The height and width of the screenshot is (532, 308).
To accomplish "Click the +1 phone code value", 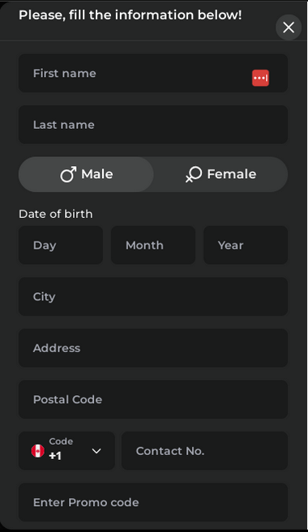I will (55, 456).
